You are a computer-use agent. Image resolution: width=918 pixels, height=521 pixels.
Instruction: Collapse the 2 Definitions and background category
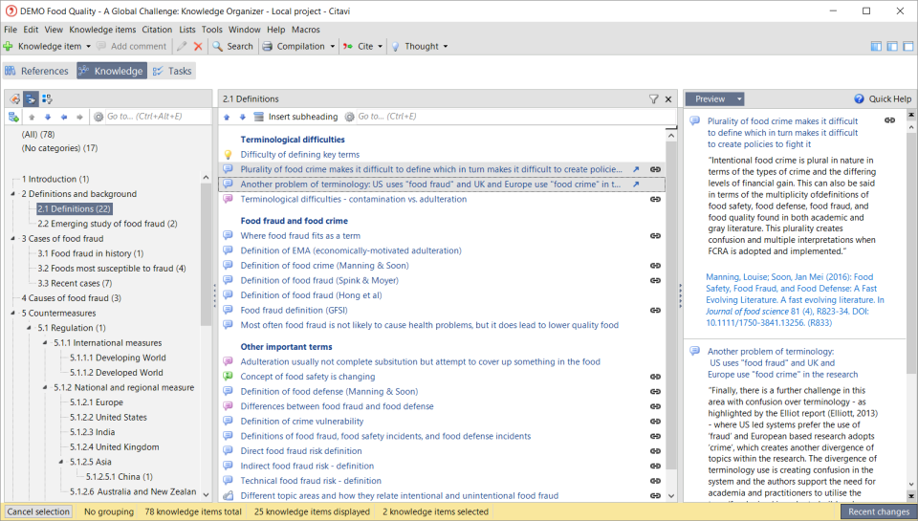coord(12,194)
